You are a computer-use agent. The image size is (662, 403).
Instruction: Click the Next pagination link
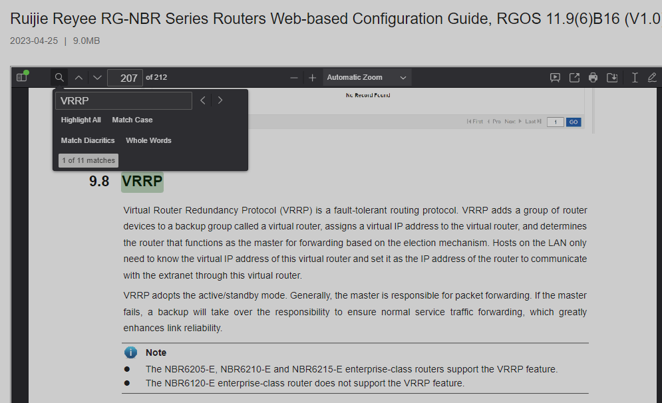coord(513,122)
